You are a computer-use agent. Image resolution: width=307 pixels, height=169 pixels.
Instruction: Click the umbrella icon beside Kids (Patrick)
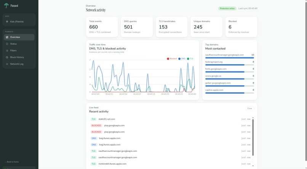click(7, 22)
